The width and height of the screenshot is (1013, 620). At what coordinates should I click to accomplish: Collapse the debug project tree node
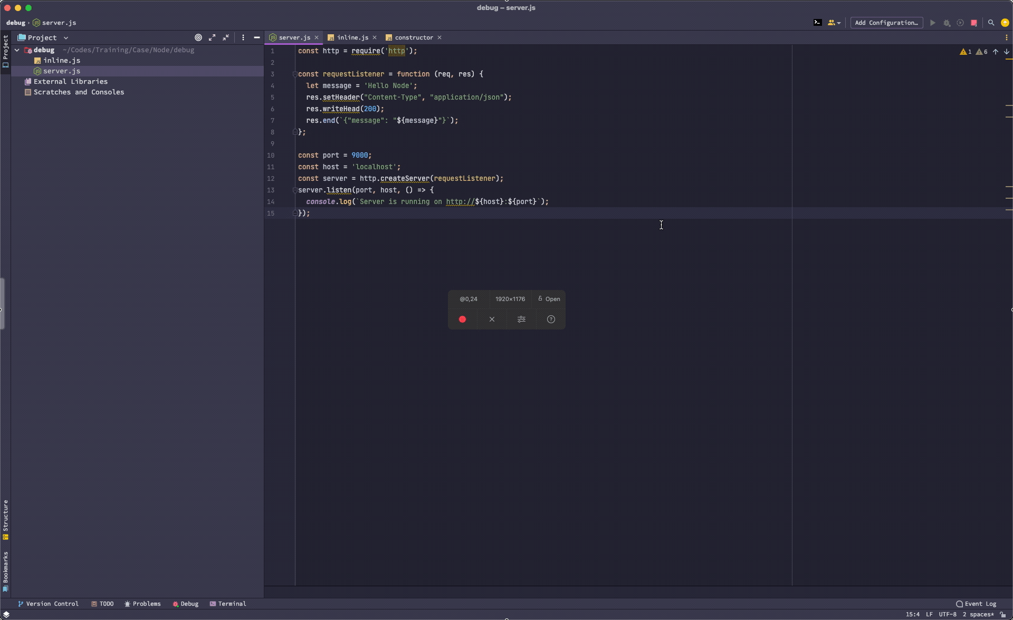point(17,50)
